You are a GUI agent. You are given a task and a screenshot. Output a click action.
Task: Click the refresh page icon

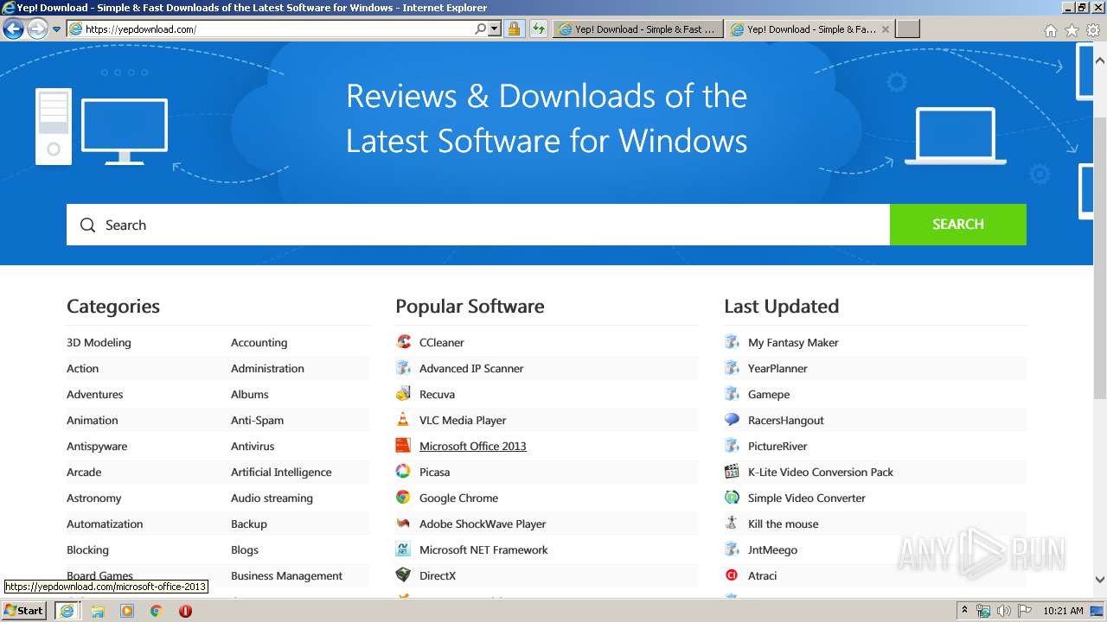coord(539,29)
